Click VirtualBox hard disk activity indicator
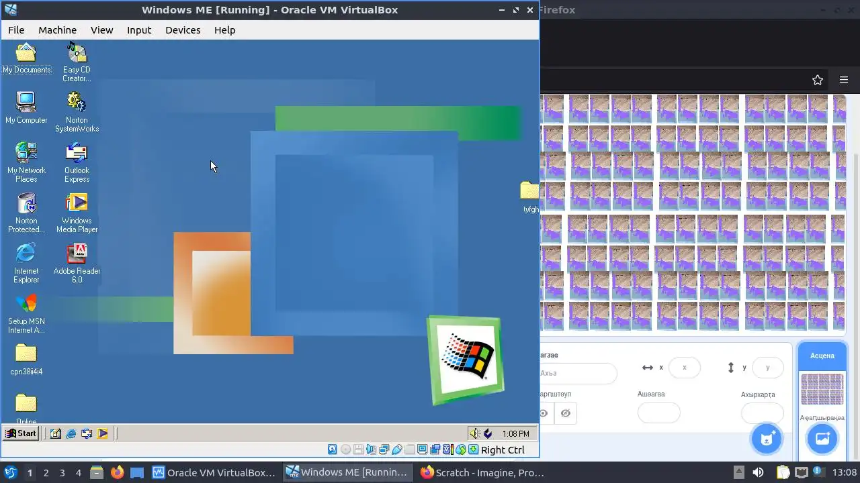The image size is (860, 483). [333, 449]
